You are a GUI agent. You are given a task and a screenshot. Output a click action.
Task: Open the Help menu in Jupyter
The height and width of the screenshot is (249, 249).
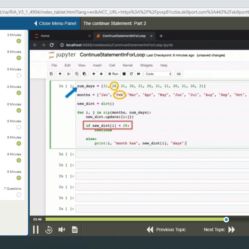[164, 65]
